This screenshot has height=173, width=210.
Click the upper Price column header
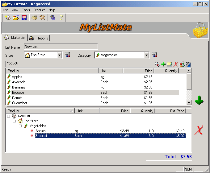(138, 71)
